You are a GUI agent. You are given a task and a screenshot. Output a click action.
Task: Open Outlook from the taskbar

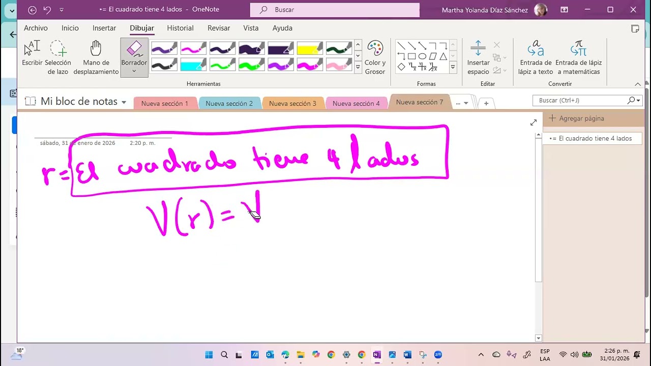pyautogui.click(x=270, y=355)
